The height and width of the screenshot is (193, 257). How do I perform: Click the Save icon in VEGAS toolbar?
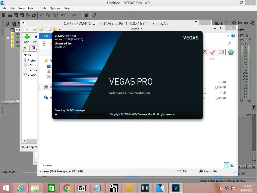pos(16,15)
